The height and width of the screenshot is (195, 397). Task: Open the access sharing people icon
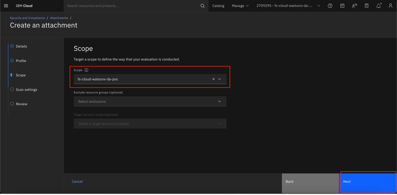point(354,6)
